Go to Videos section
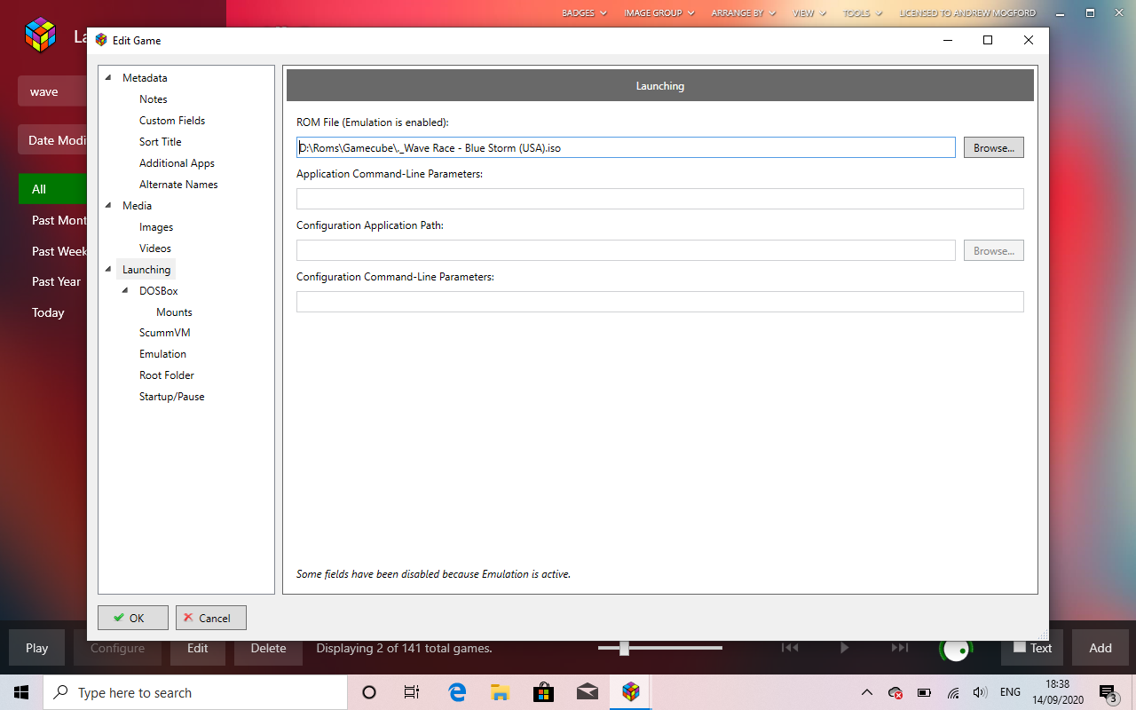1136x710 pixels. tap(155, 248)
